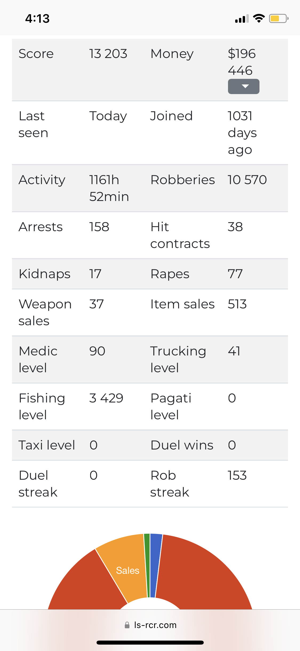Tap the cellular signal bars icon
The image size is (300, 651).
pos(242,18)
